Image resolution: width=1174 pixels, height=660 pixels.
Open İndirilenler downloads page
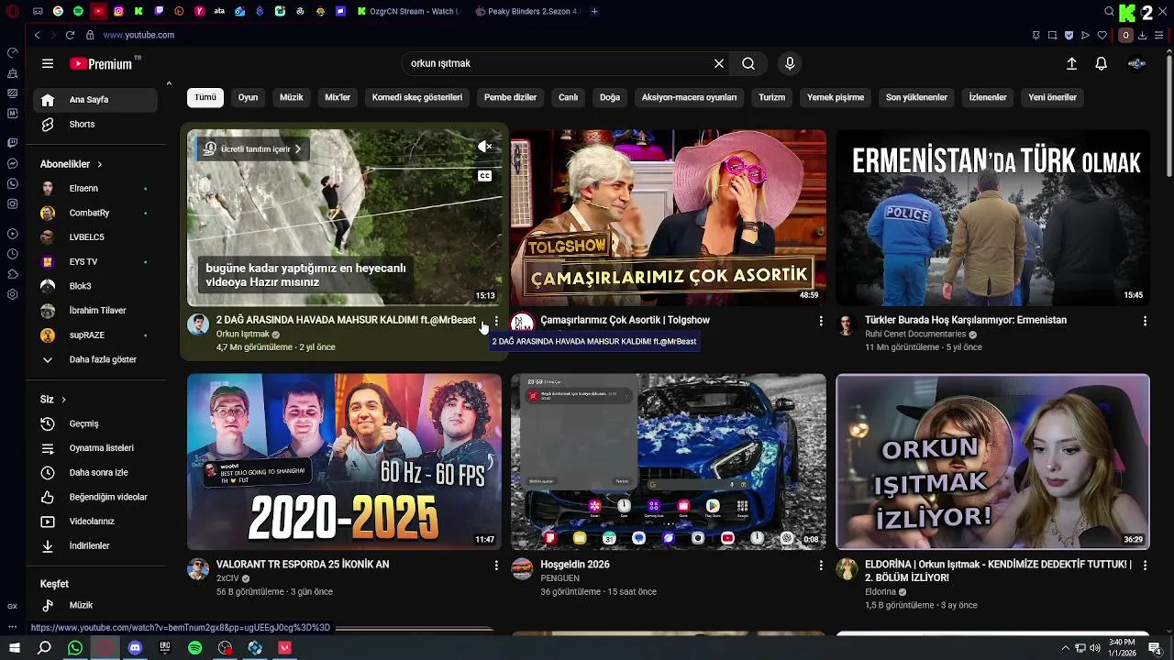[x=95, y=545]
